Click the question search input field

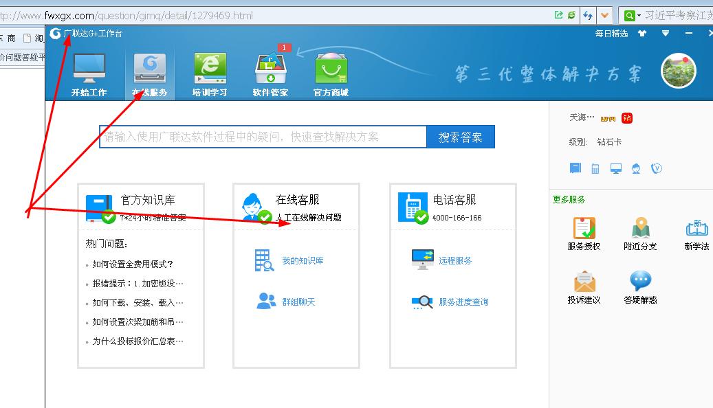(263, 137)
